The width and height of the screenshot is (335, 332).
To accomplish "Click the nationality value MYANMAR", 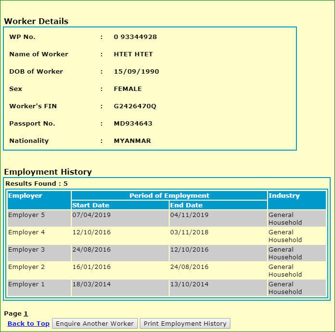I will click(x=132, y=141).
